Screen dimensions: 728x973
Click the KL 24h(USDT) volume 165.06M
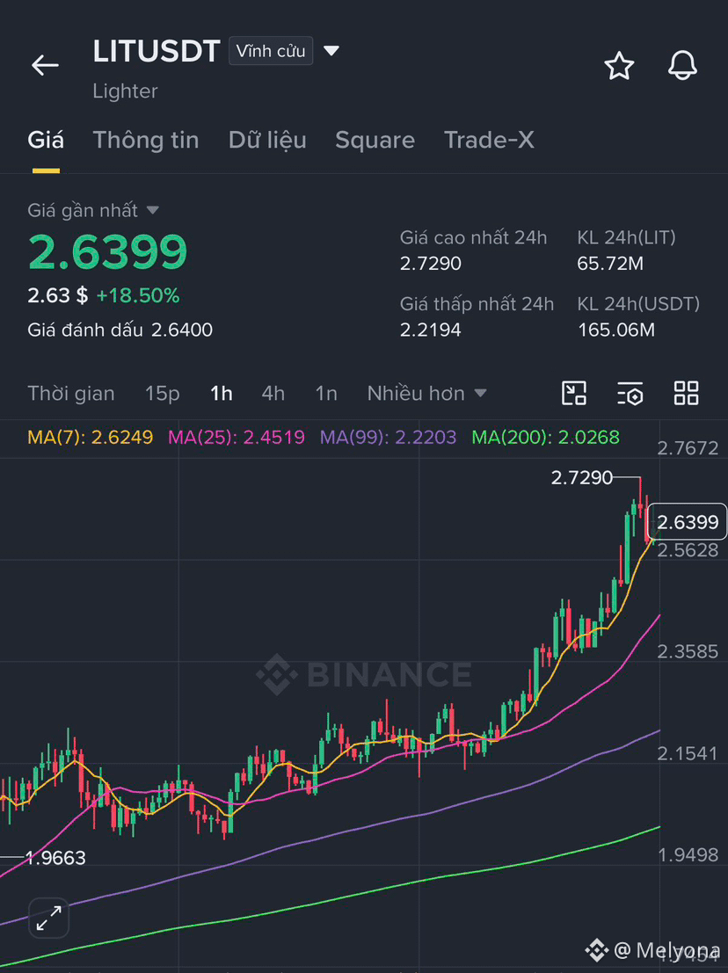pos(615,330)
